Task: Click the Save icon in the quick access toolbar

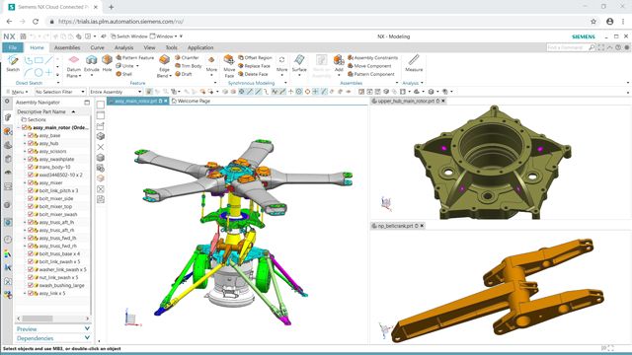Action: [x=23, y=36]
